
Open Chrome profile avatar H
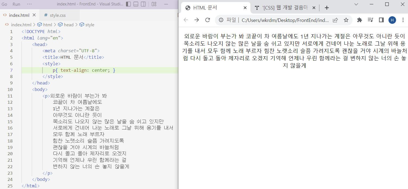(x=392, y=20)
